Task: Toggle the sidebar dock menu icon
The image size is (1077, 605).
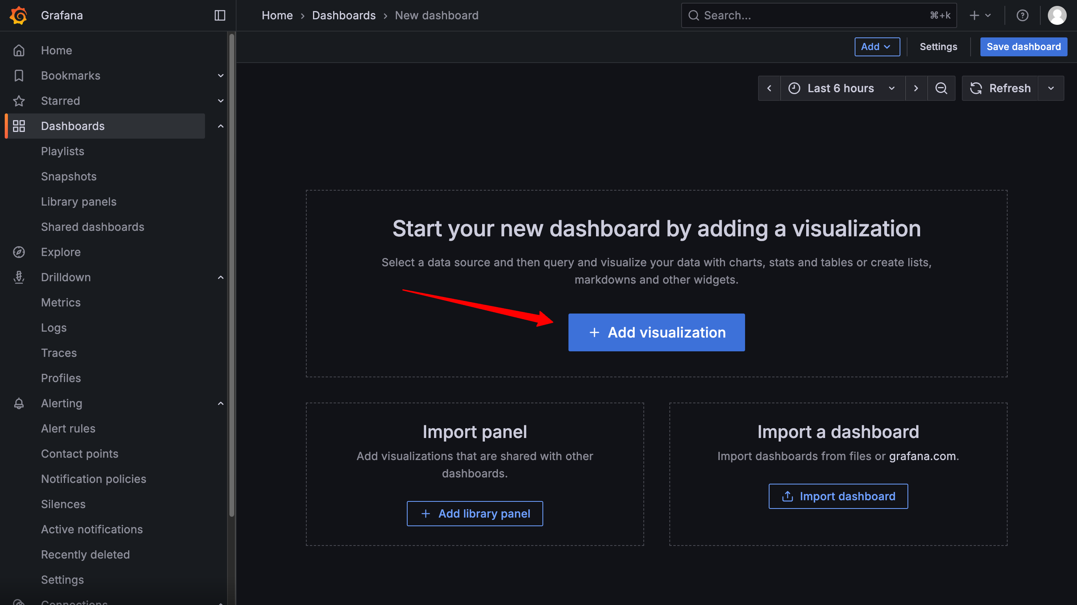Action: point(220,15)
